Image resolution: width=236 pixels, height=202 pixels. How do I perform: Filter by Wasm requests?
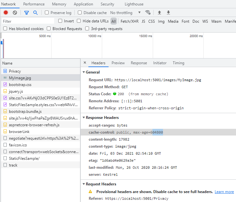pos(216,21)
